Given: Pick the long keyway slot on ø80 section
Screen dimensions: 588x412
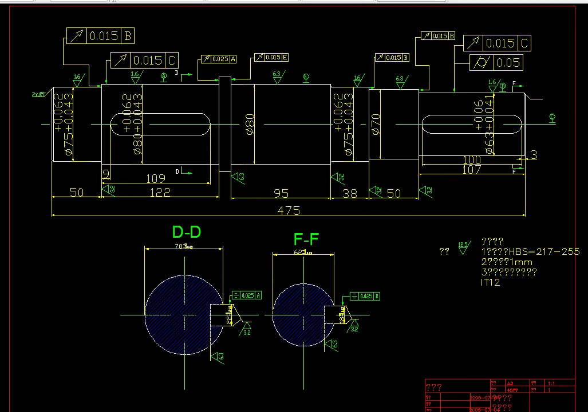Looking at the screenshot, I should [160, 124].
